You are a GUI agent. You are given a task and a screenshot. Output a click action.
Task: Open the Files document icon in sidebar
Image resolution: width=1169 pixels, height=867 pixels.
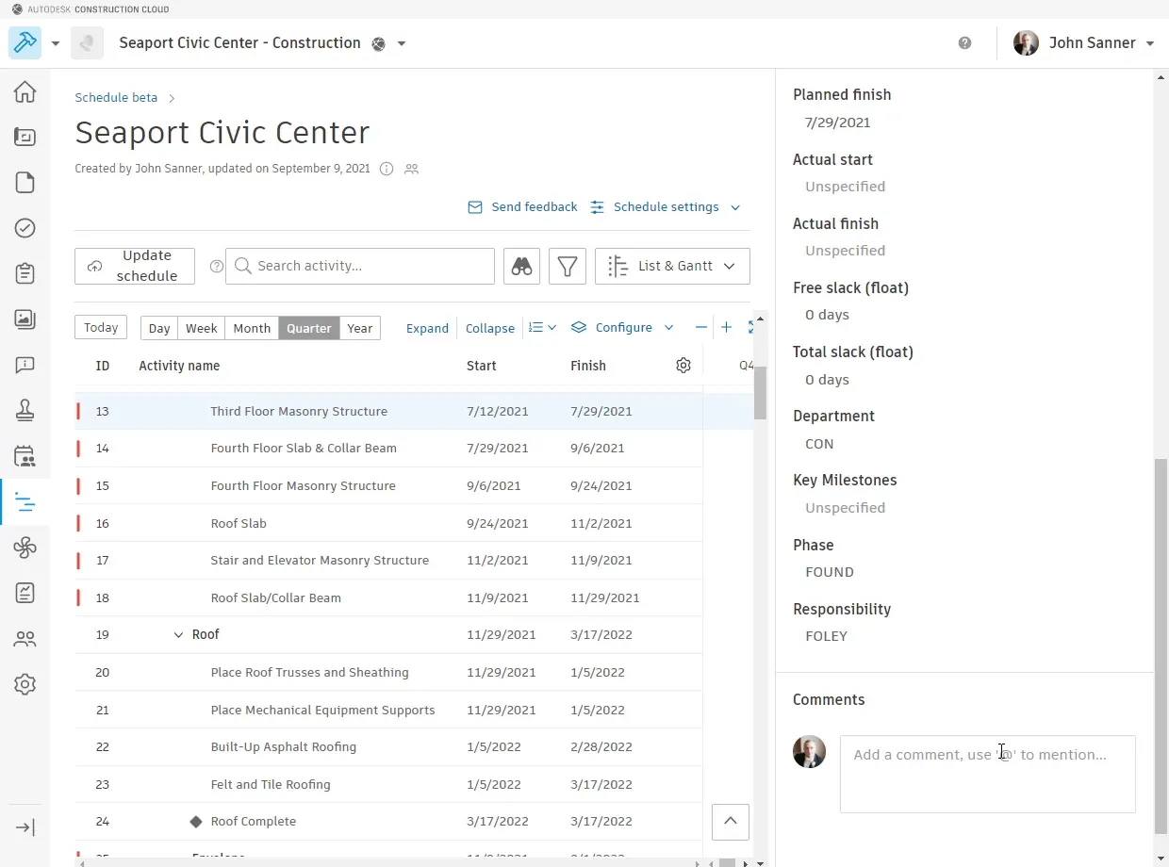[25, 182]
